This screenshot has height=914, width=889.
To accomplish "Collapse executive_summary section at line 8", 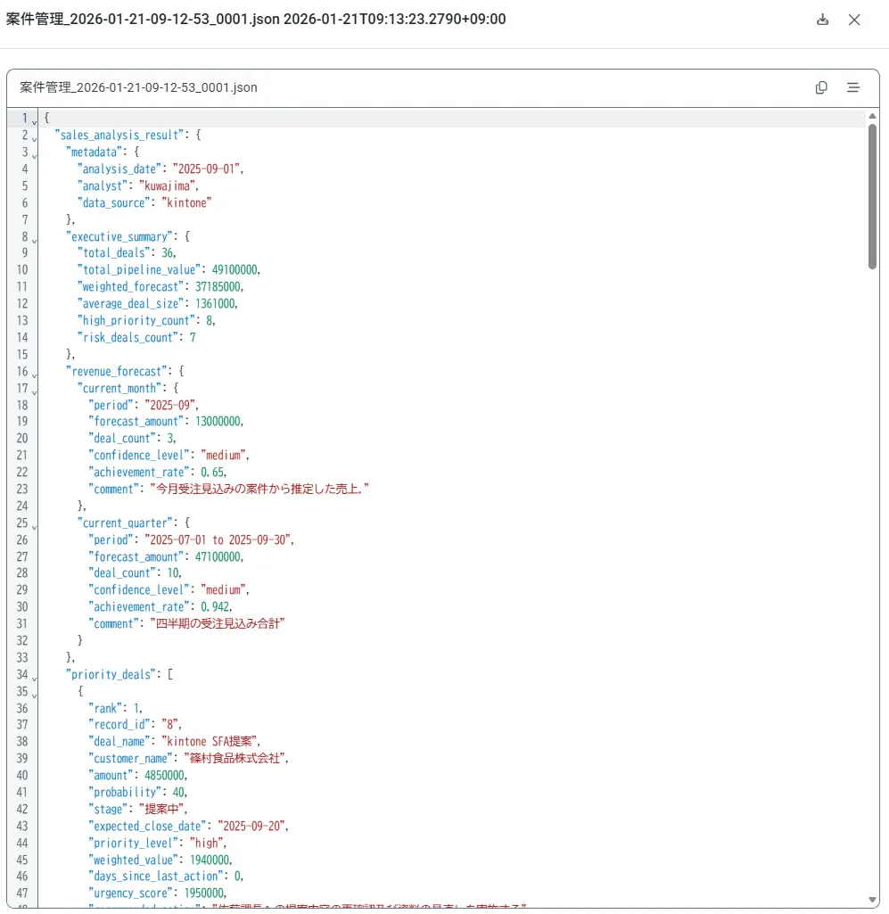I will [x=35, y=240].
